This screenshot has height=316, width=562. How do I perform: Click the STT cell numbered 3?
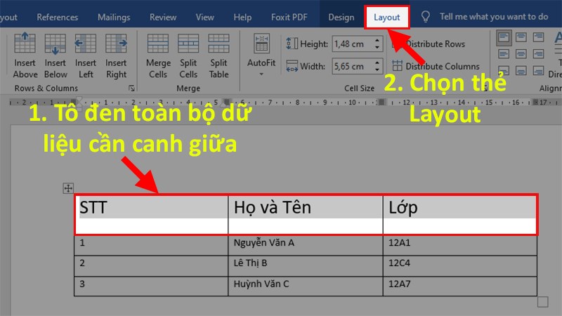point(151,286)
